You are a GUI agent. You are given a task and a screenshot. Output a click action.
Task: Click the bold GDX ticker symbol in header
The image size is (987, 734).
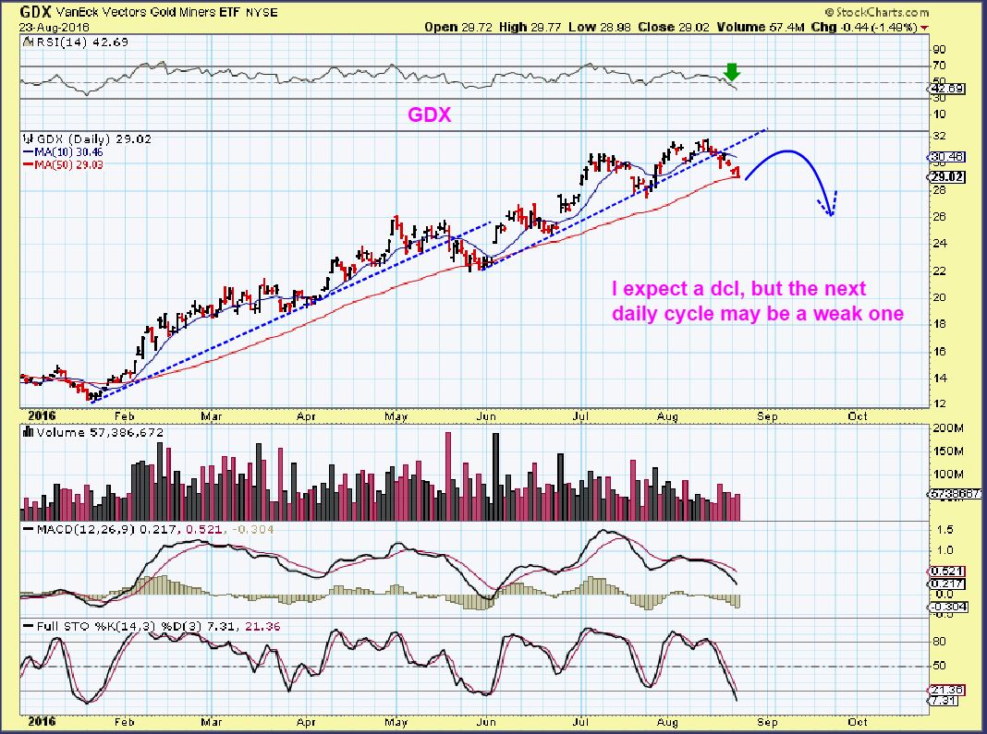[x=35, y=11]
